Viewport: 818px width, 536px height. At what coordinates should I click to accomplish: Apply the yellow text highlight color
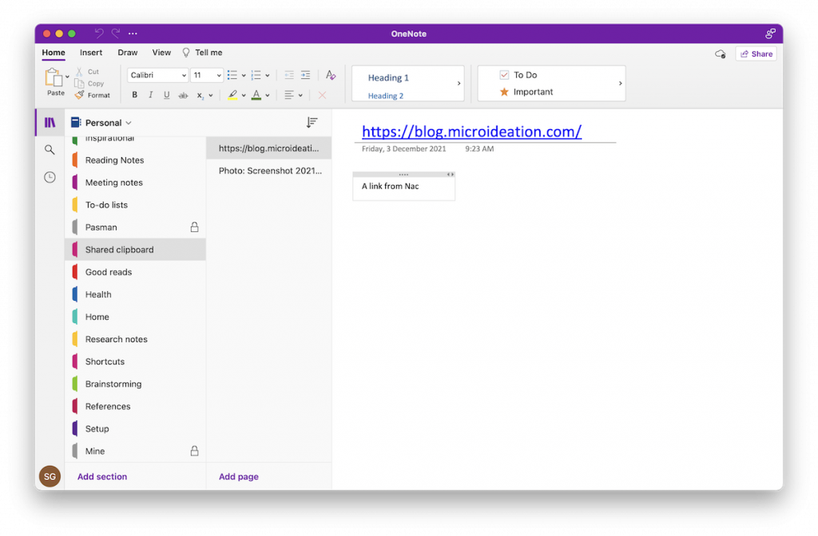pyautogui.click(x=232, y=95)
